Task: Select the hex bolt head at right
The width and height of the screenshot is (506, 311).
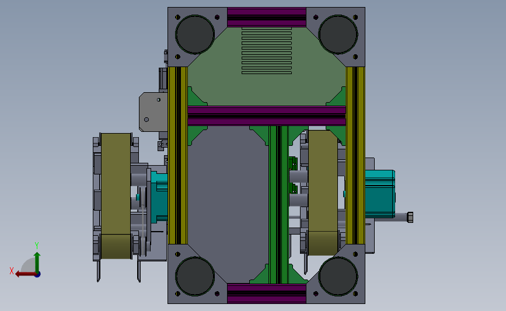Action: [x=410, y=217]
